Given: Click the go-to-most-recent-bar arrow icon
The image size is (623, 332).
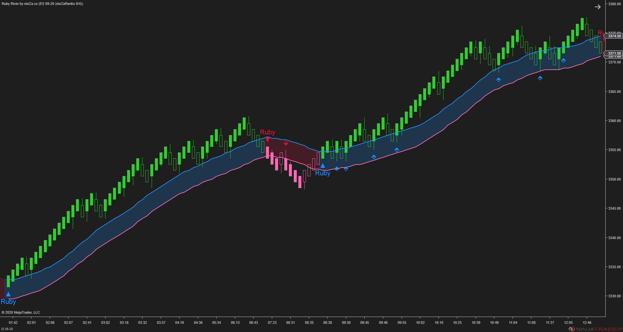Looking at the screenshot, I should click(x=598, y=7).
